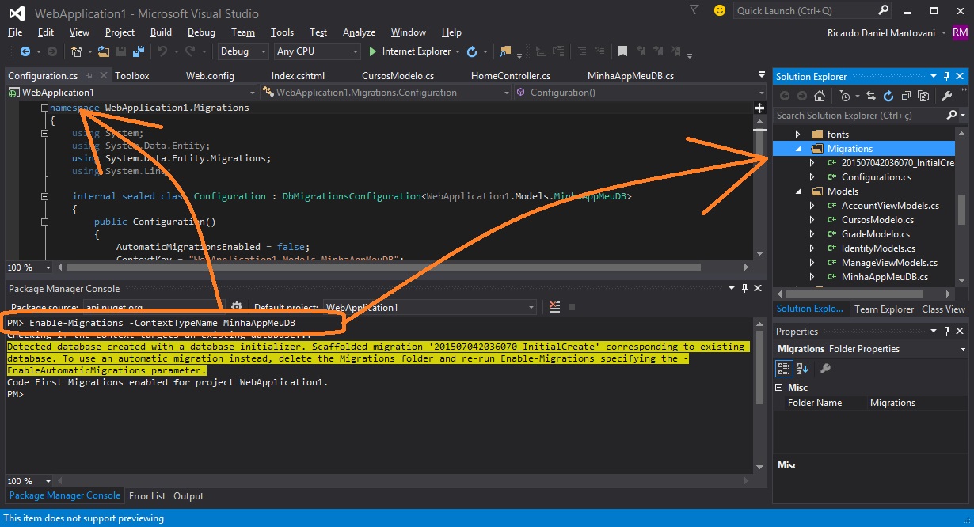This screenshot has height=527, width=974.
Task: Switch to the Error List tab
Action: [x=147, y=496]
